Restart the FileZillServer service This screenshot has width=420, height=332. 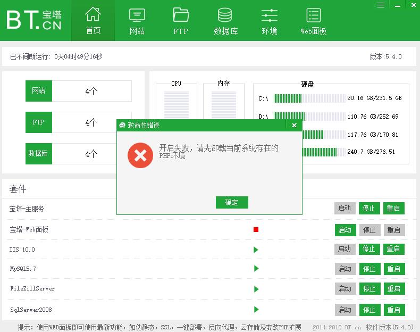coord(394,288)
